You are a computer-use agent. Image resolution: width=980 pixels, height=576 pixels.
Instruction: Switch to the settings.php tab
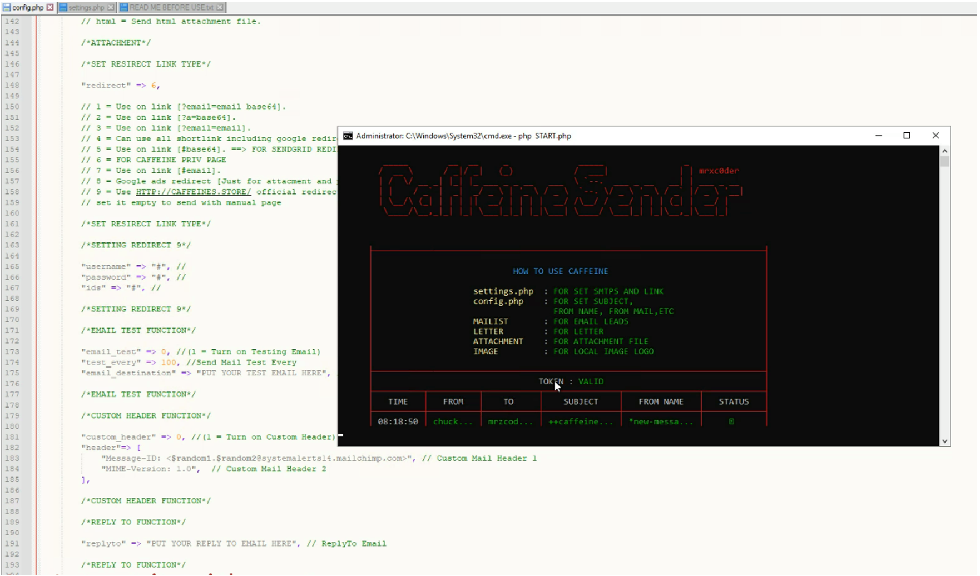point(86,8)
